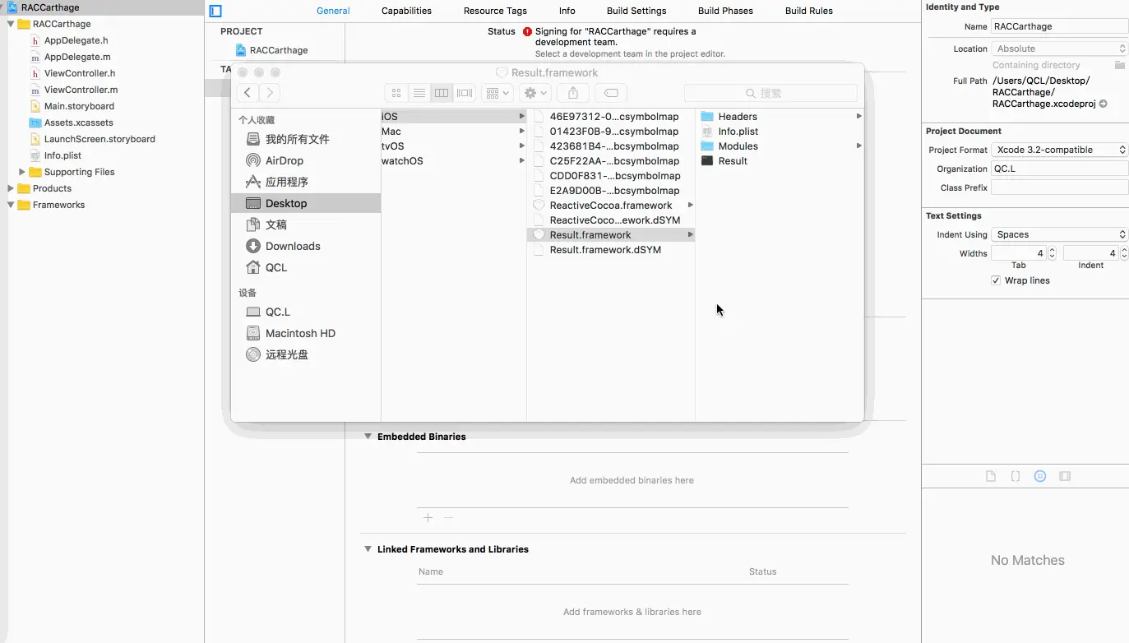Remove embedded binary with minus button
This screenshot has width=1129, height=643.
(448, 518)
